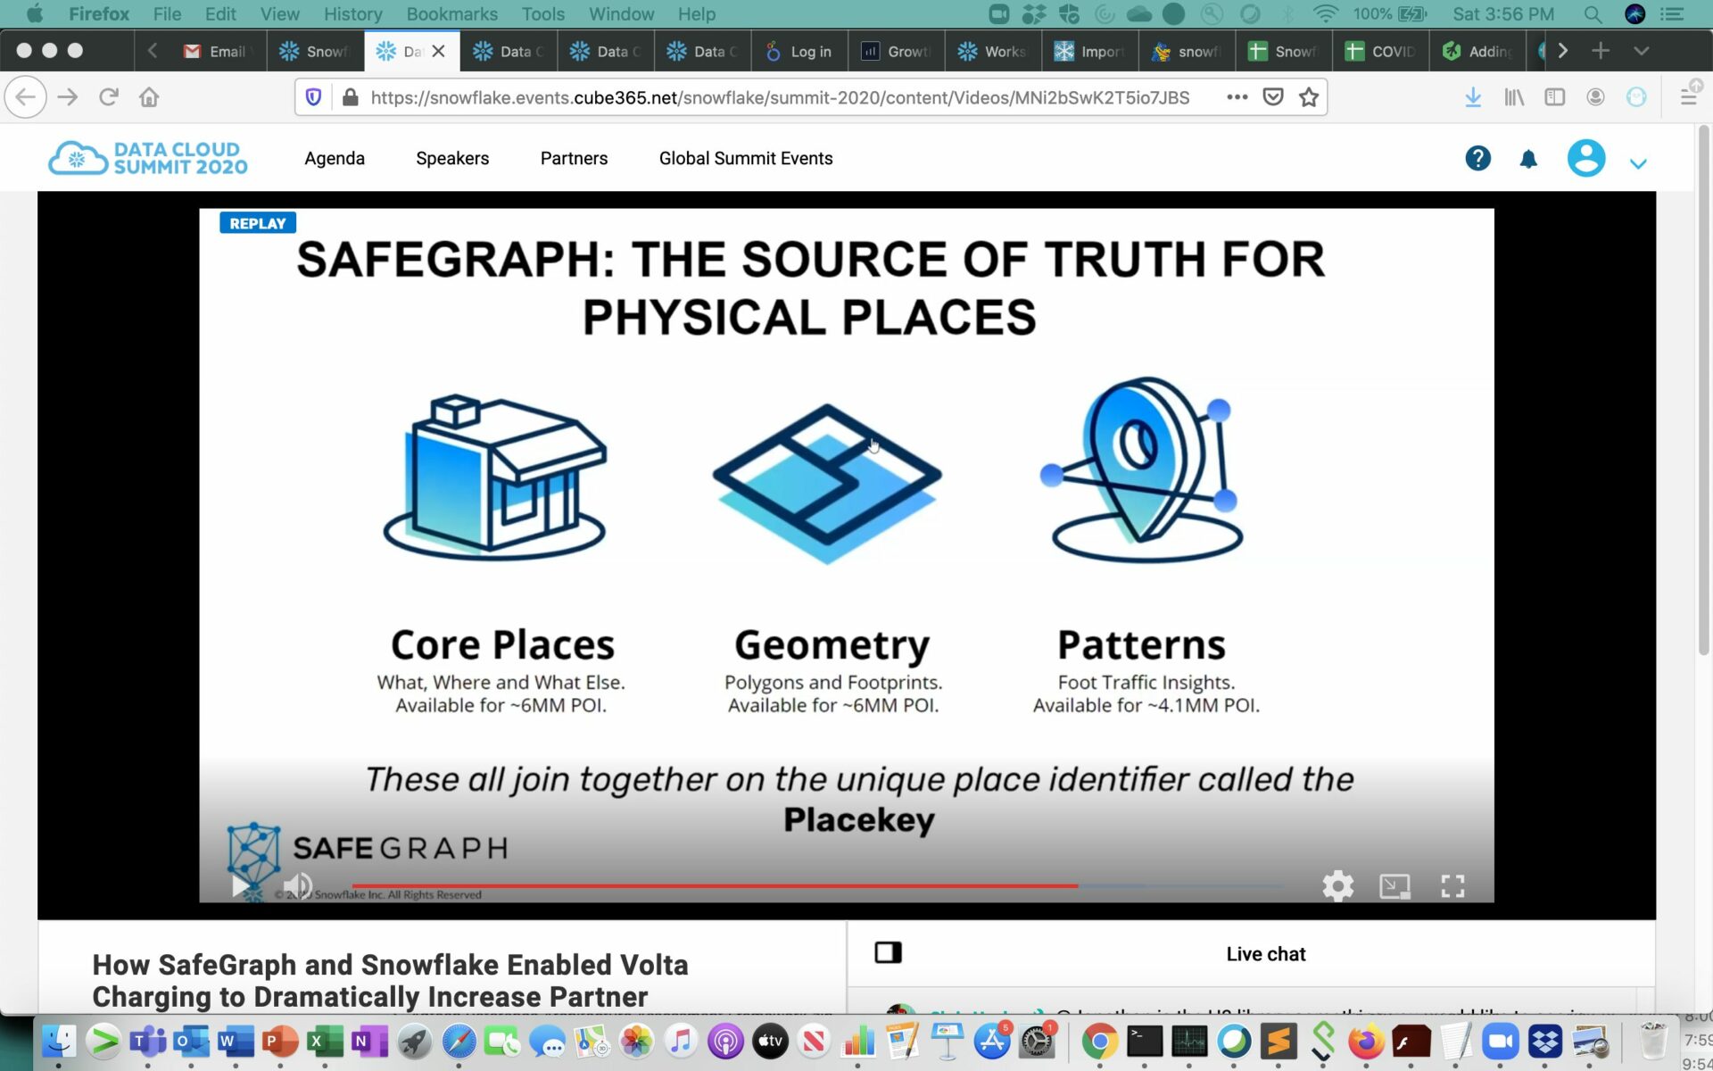Screen dimensions: 1713x1071
Task: Open video settings gear
Action: [x=1337, y=885]
